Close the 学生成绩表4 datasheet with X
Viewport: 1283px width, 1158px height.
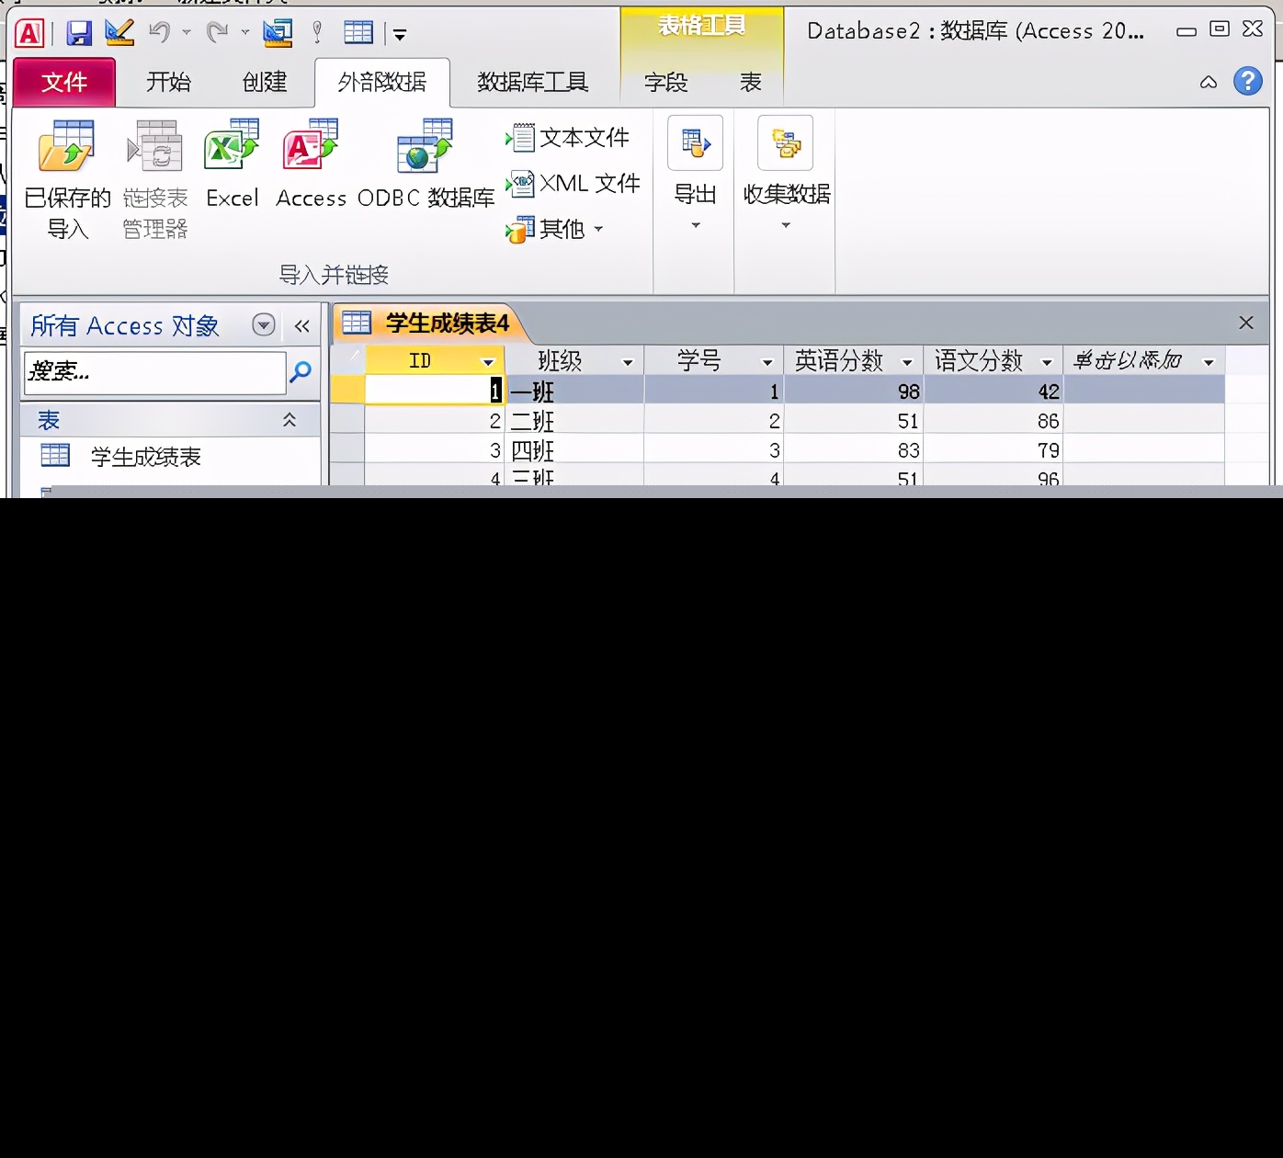(x=1245, y=323)
